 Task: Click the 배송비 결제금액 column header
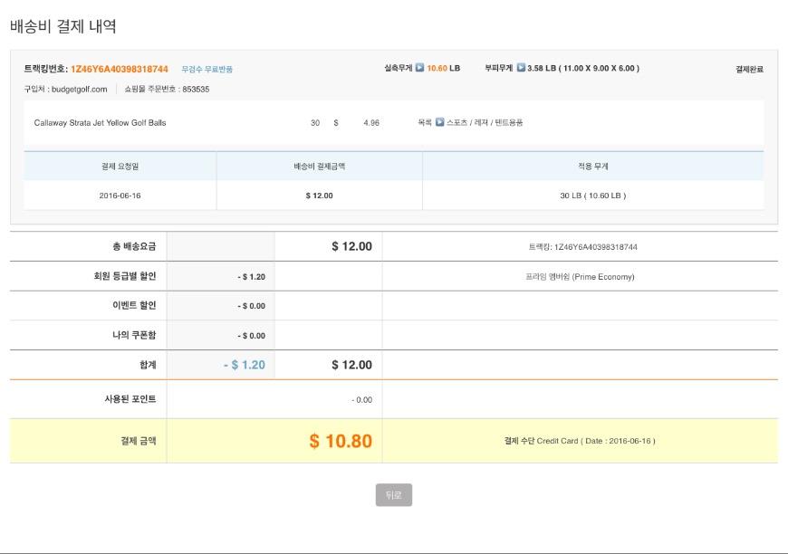pos(319,167)
